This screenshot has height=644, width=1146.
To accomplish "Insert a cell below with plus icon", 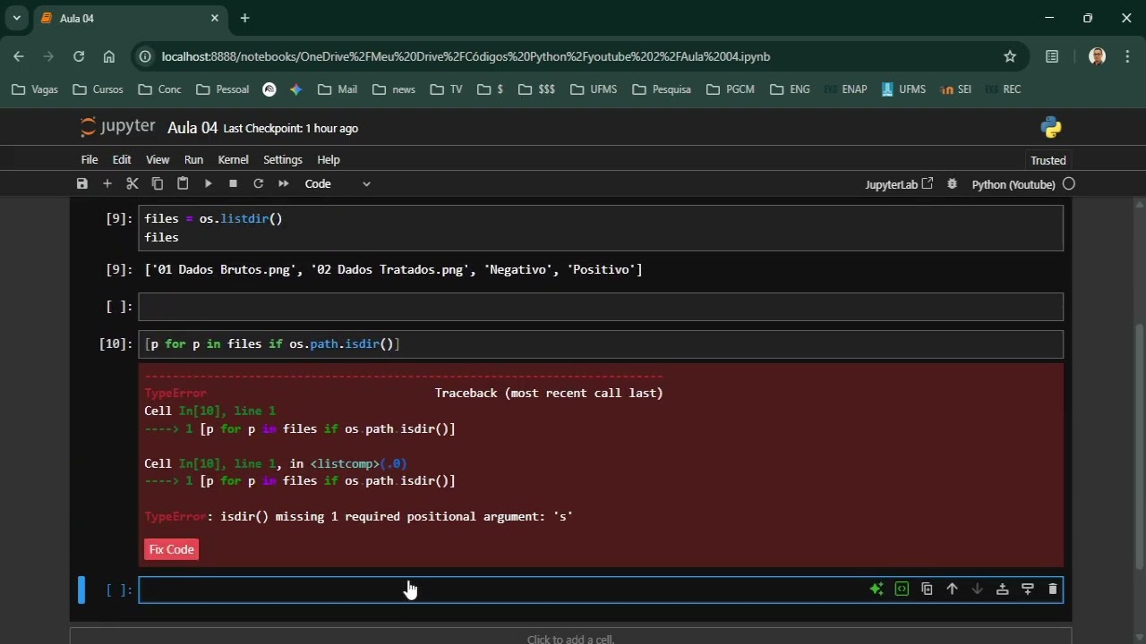I will 107,183.
